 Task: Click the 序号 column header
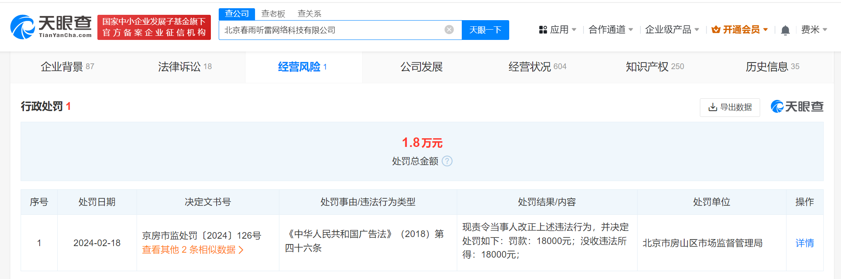coord(39,202)
